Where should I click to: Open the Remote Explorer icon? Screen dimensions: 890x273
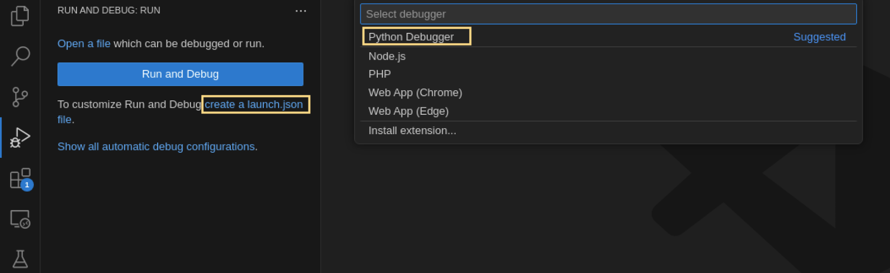20,219
